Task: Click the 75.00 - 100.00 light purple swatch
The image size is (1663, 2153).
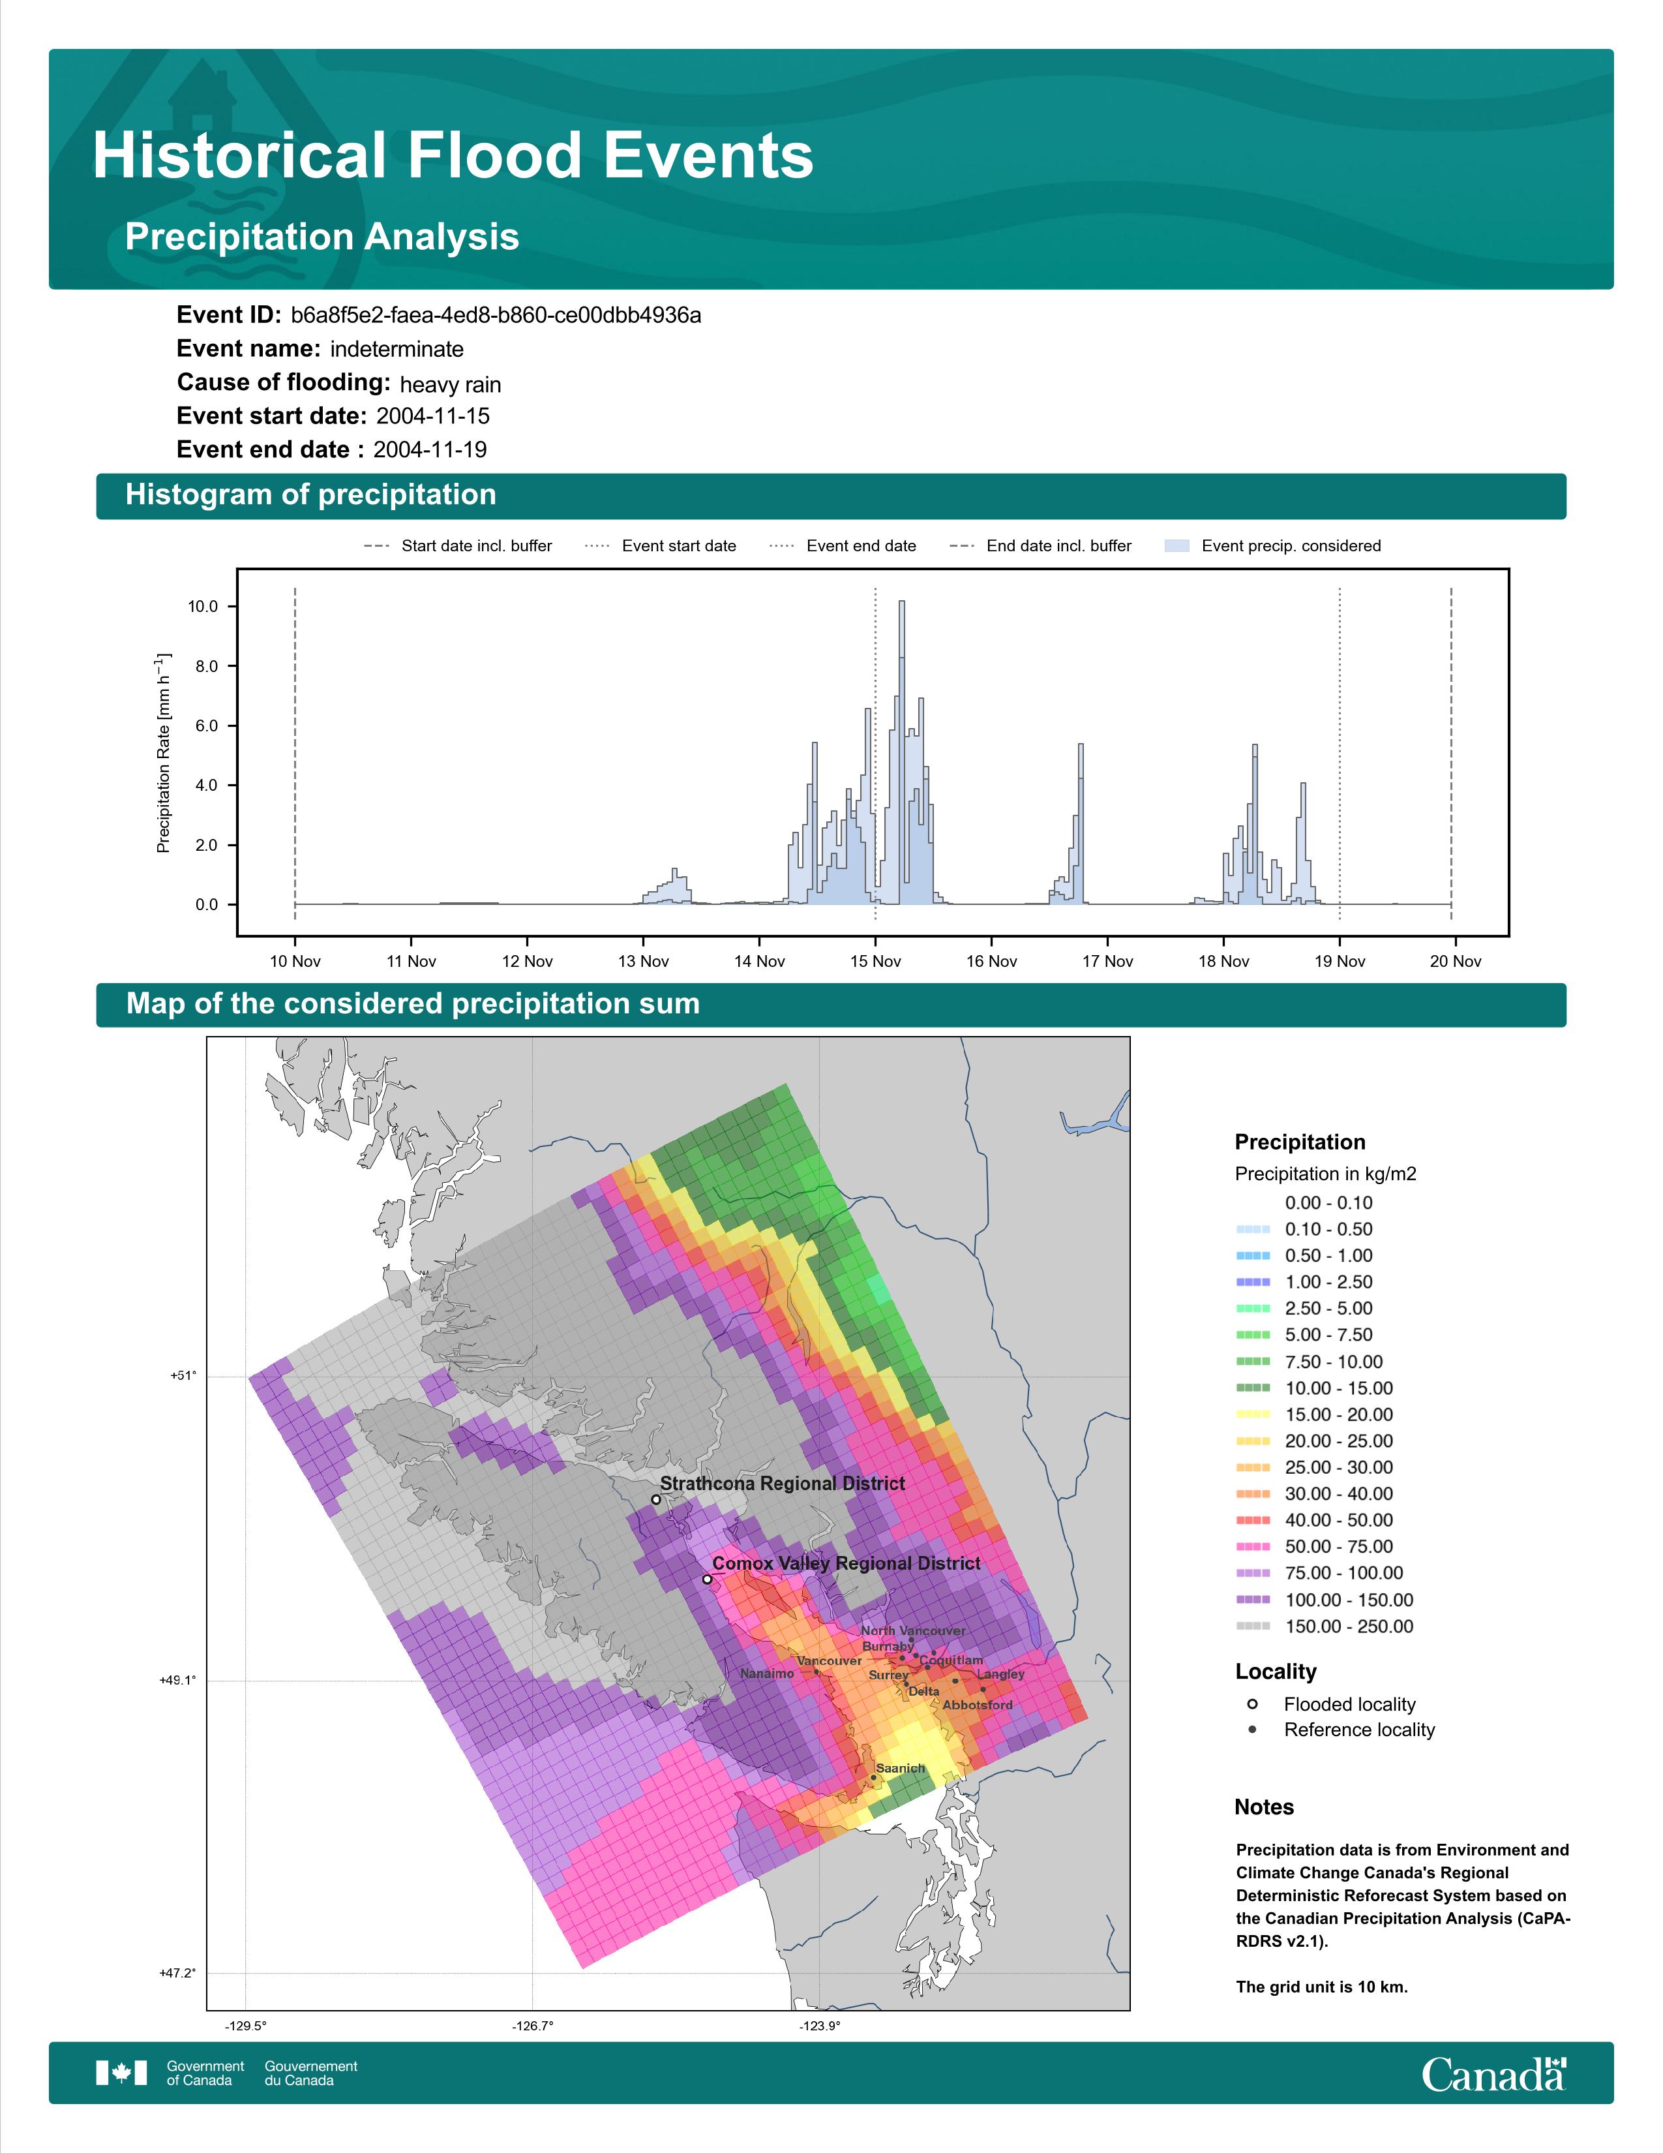Action: [x=1252, y=1574]
